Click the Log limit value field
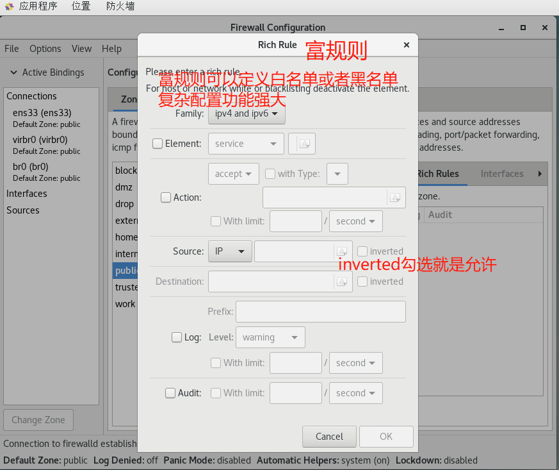The width and height of the screenshot is (559, 470). point(296,363)
